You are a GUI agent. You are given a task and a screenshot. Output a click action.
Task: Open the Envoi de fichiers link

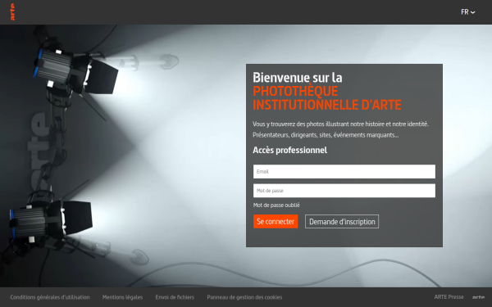[x=175, y=297]
